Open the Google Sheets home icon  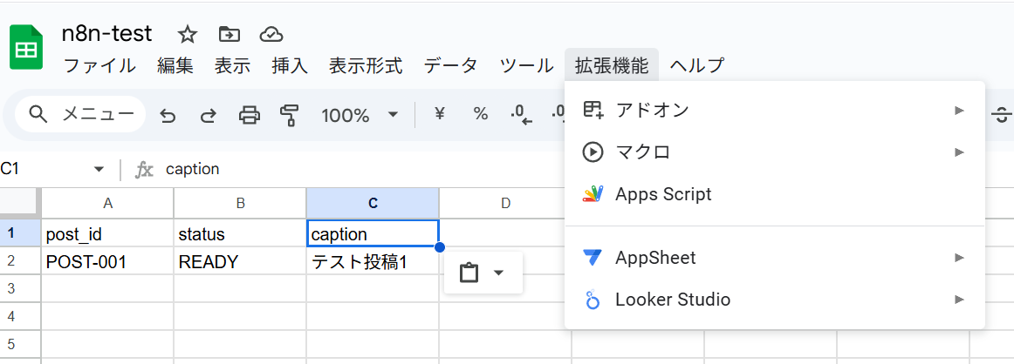pyautogui.click(x=26, y=47)
